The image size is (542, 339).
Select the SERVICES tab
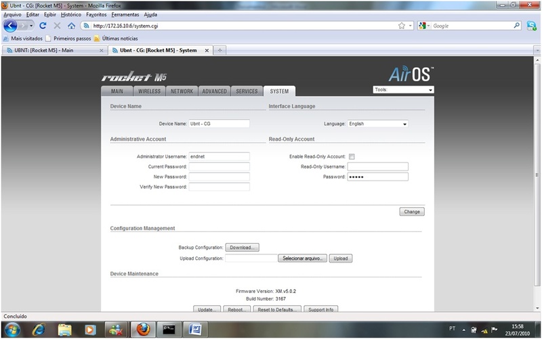tap(247, 91)
